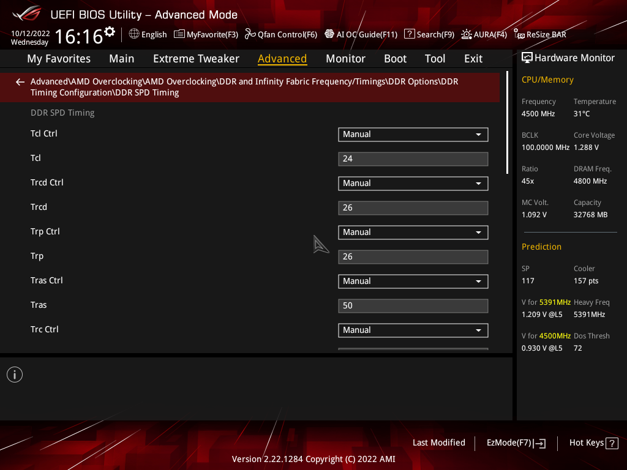This screenshot has height=470, width=627.
Task: Open the Tcl Ctrl dropdown
Action: [x=413, y=135]
